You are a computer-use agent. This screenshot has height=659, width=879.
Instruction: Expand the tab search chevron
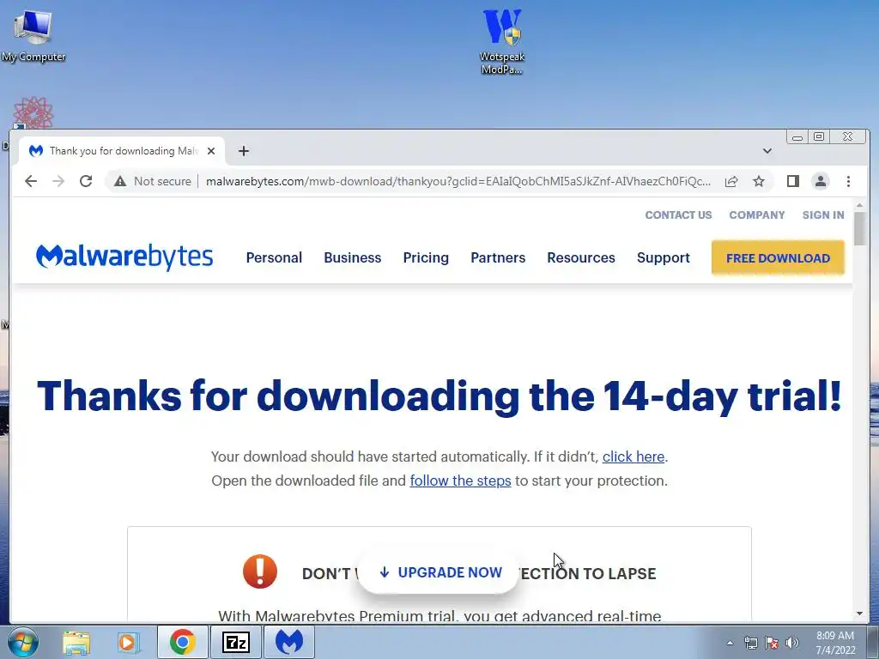[767, 151]
